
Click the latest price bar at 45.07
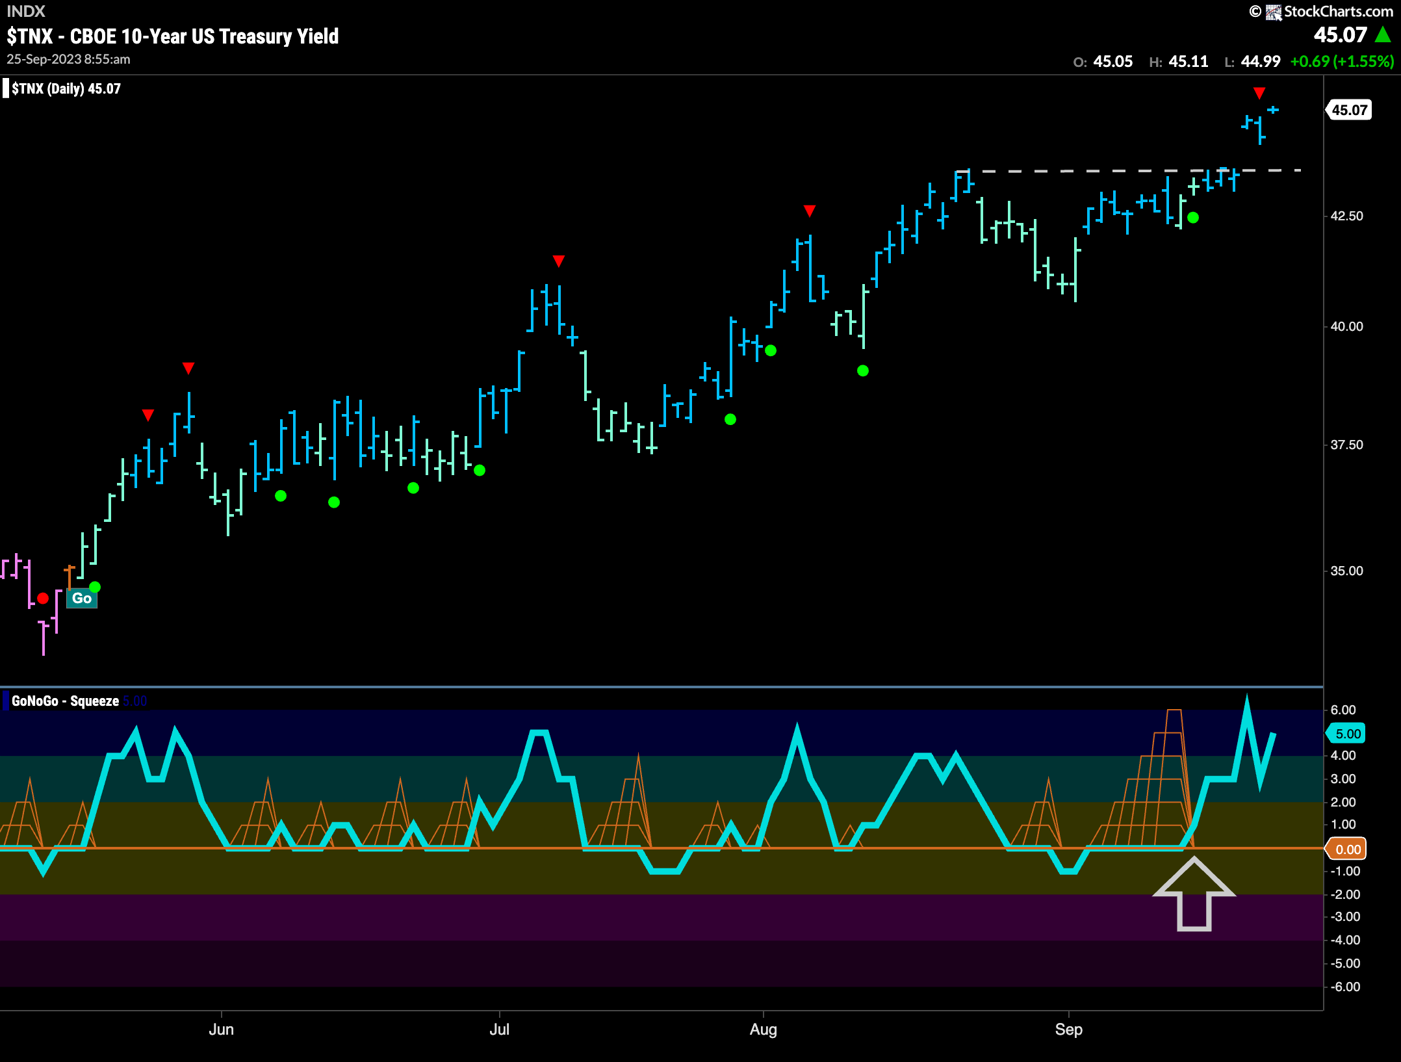[1272, 110]
